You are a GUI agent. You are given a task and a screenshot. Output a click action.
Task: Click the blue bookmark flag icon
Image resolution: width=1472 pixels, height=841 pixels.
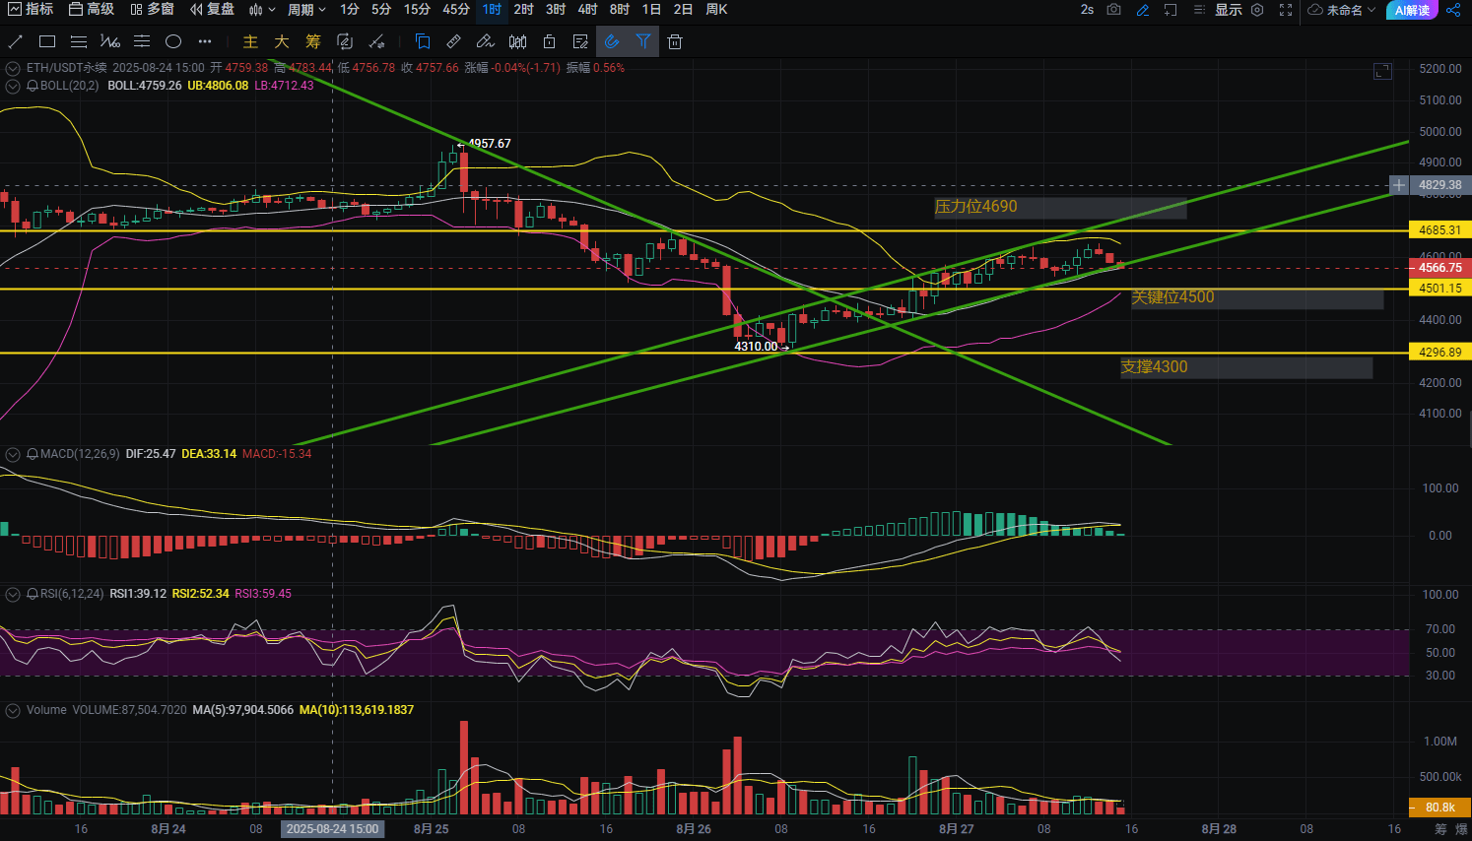tap(423, 41)
